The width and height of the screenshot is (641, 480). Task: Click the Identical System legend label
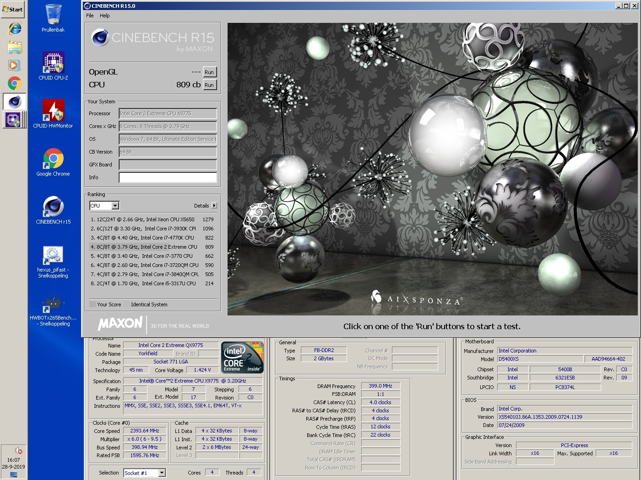tap(149, 304)
